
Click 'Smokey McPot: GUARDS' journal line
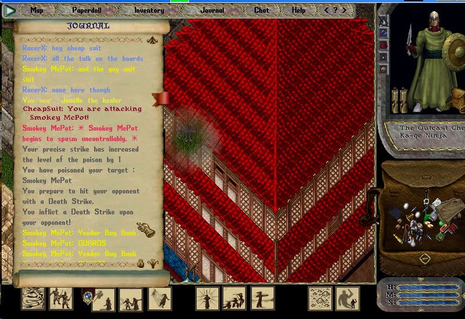[65, 243]
